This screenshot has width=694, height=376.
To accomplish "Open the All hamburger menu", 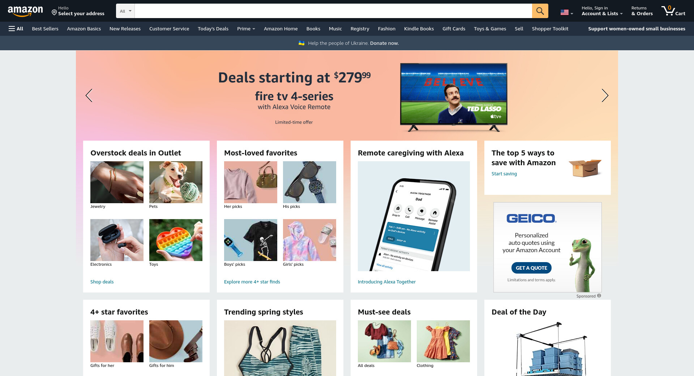I will tap(16, 29).
